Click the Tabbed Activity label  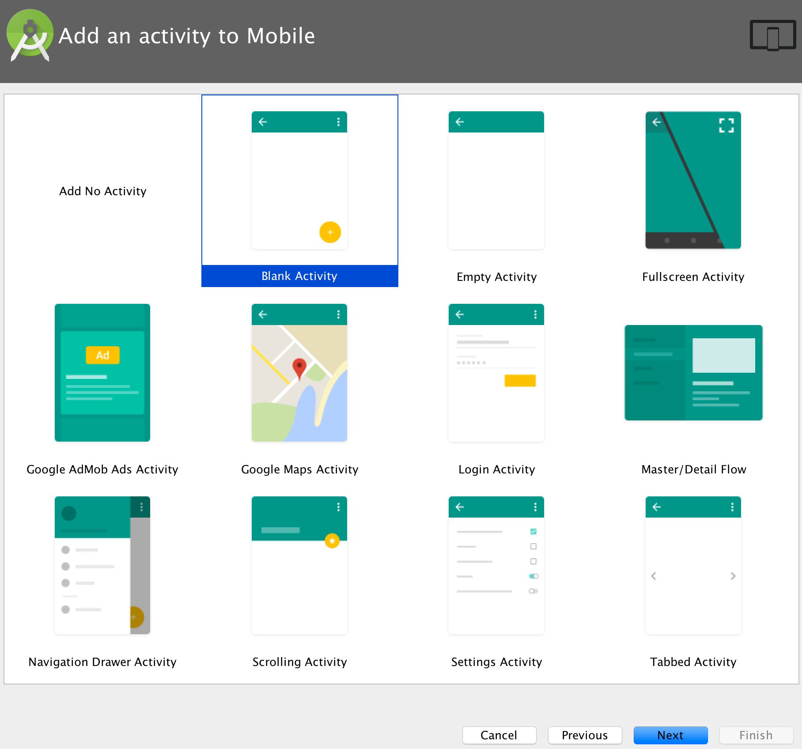pos(693,662)
